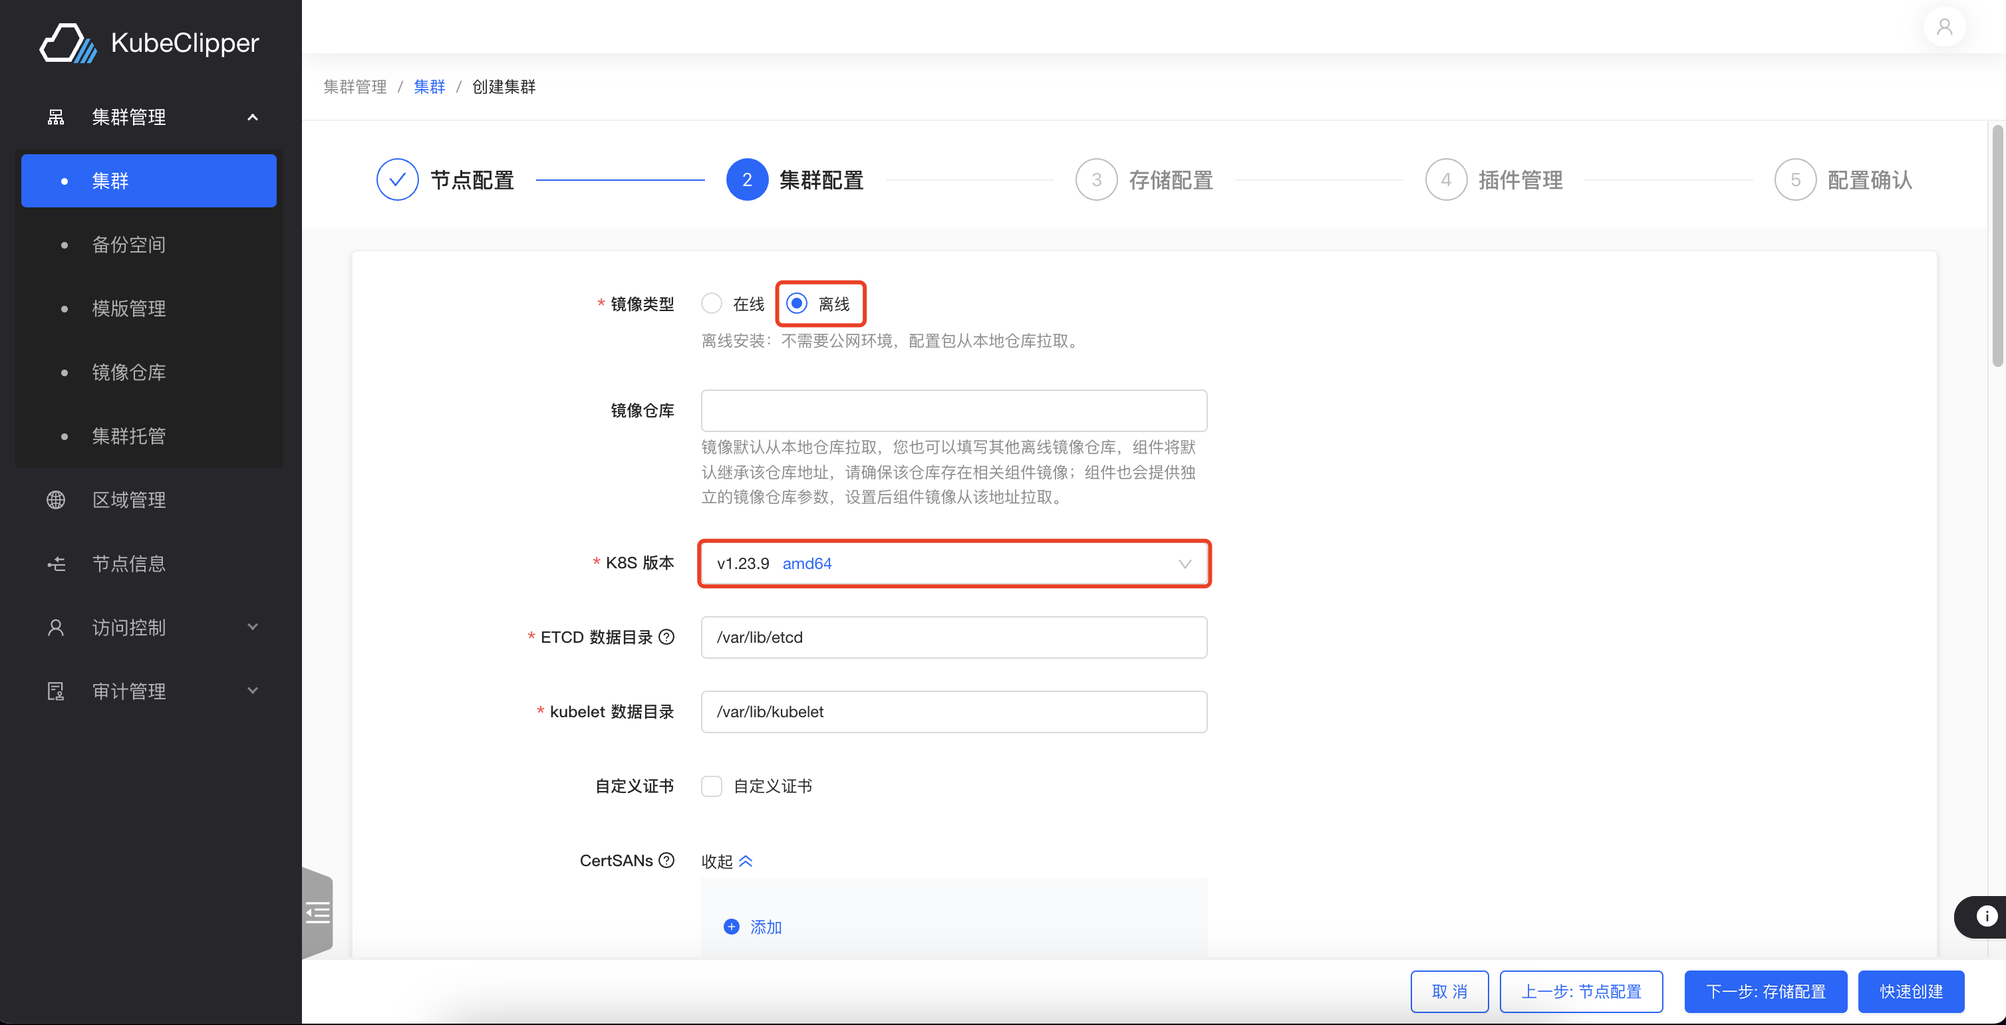The height and width of the screenshot is (1025, 2006).
Task: Click the 添加 link under CertSANs
Action: click(x=766, y=927)
